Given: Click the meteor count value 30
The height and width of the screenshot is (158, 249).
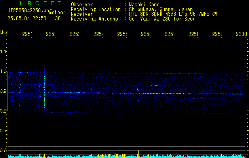Looking at the screenshot, I should tap(58, 19).
